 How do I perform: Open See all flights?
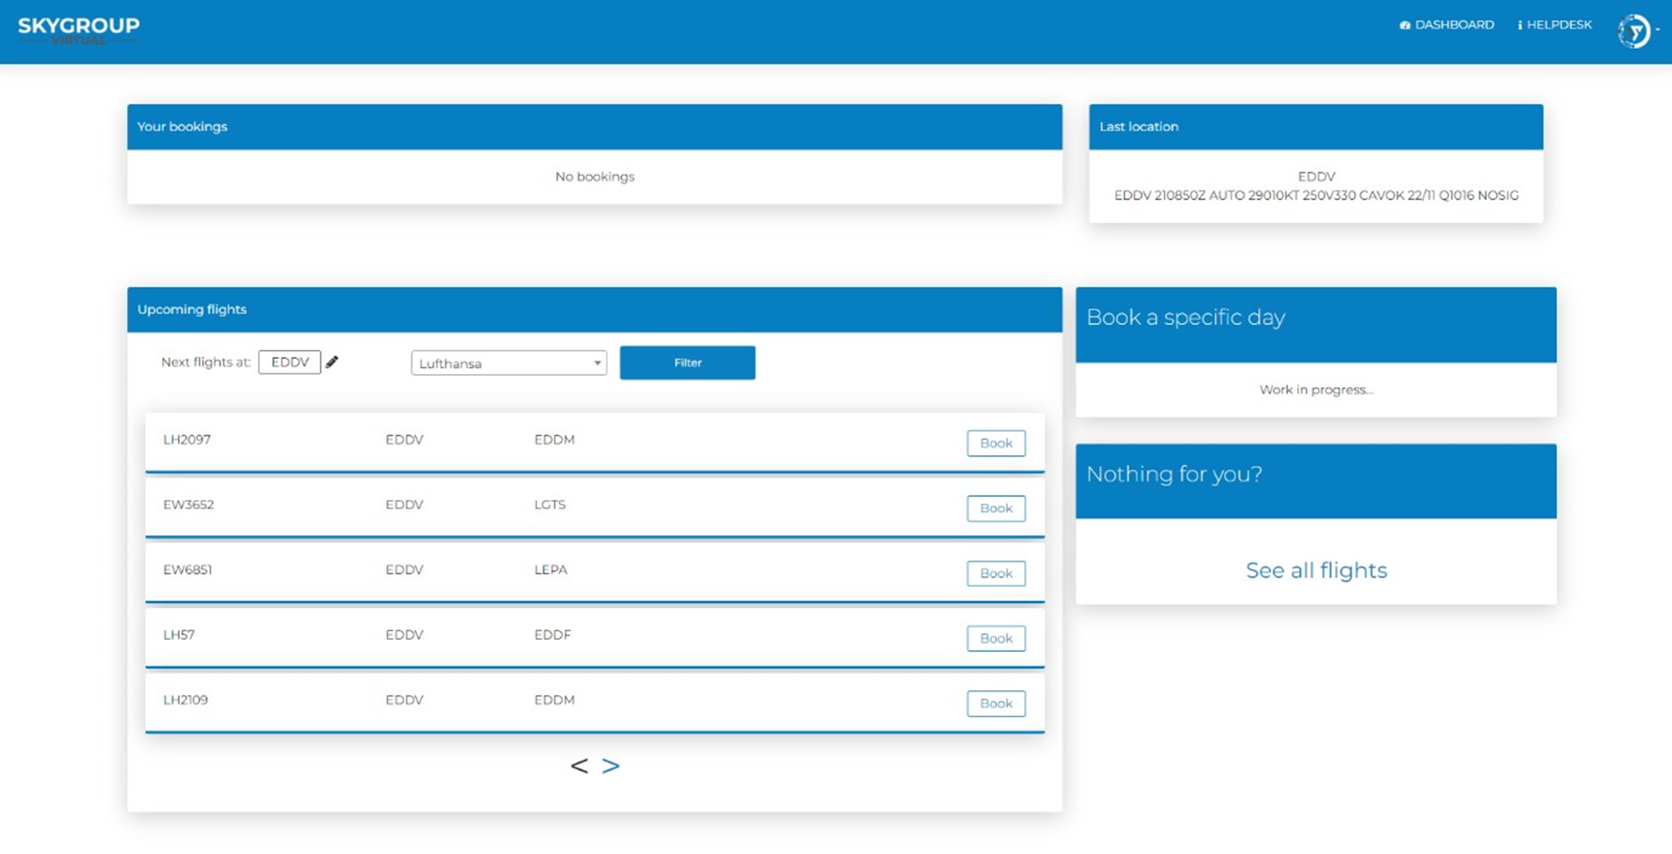click(x=1315, y=570)
